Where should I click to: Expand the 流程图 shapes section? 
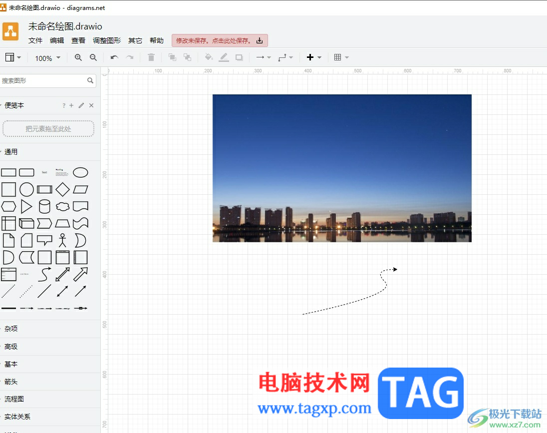point(14,399)
